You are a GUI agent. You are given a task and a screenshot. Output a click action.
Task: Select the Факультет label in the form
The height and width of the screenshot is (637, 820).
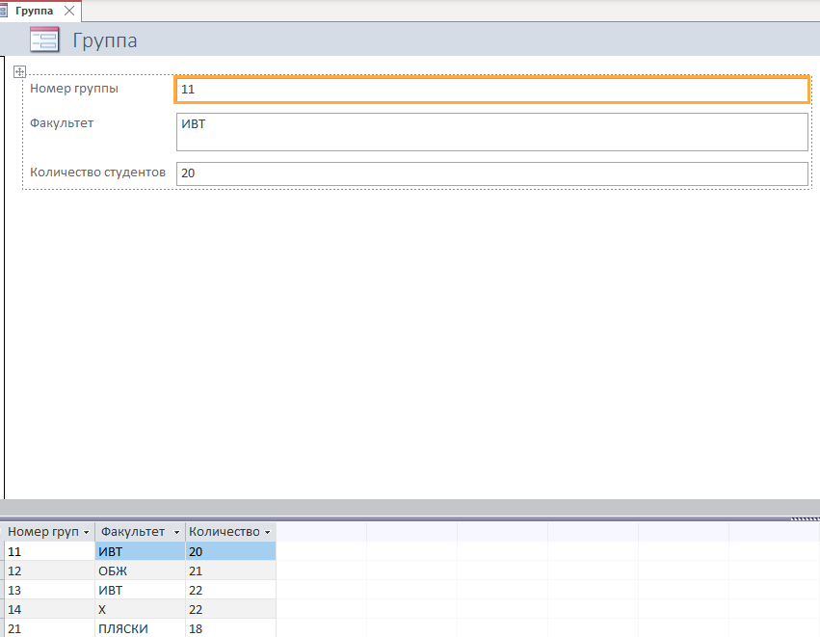[x=62, y=123]
